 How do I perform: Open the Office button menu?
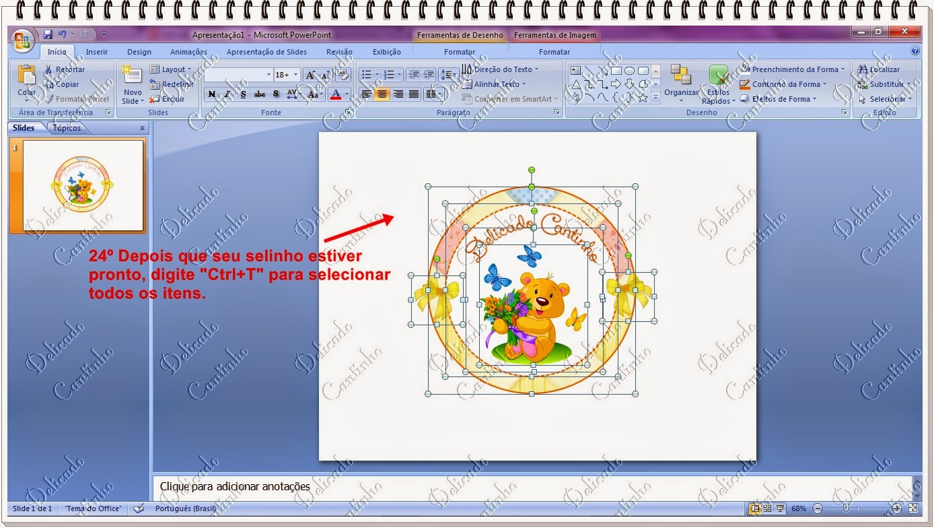click(x=22, y=40)
